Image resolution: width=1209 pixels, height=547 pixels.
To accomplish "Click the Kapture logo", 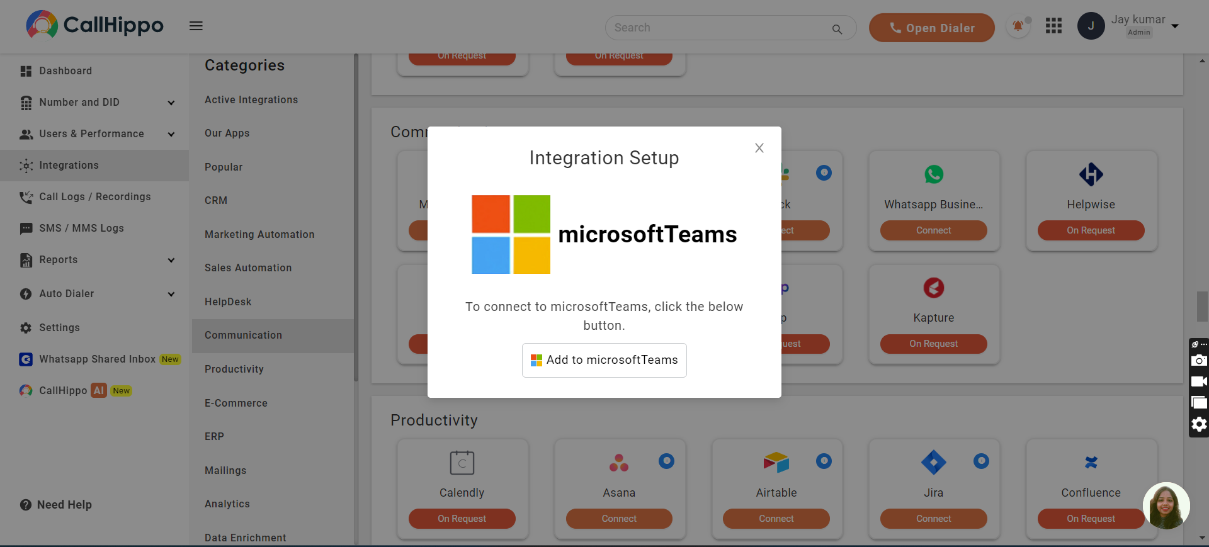I will click(x=934, y=288).
